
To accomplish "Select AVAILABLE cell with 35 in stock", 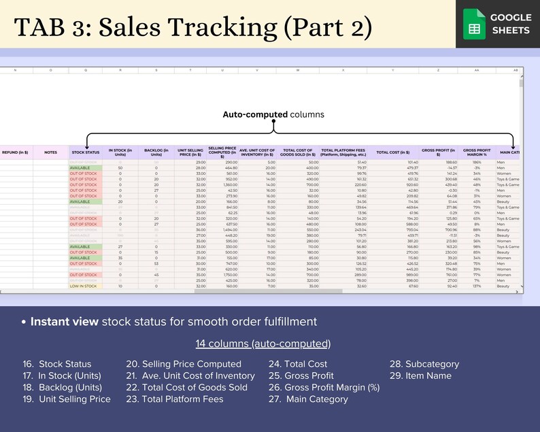I will click(x=86, y=258).
